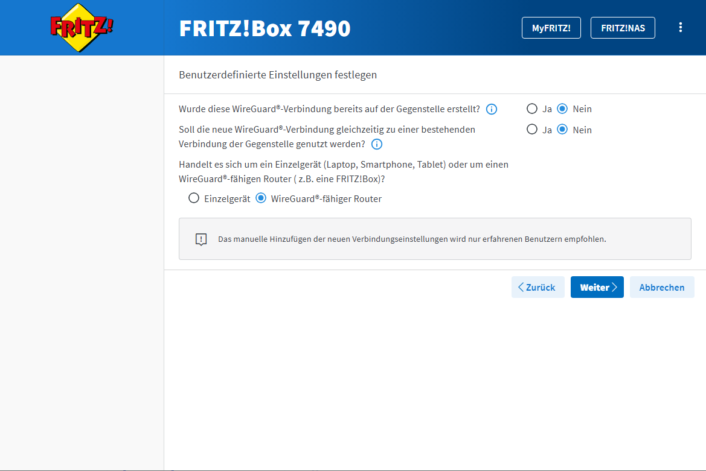
Task: Open FRITZ!NAS from the header
Action: (622, 28)
